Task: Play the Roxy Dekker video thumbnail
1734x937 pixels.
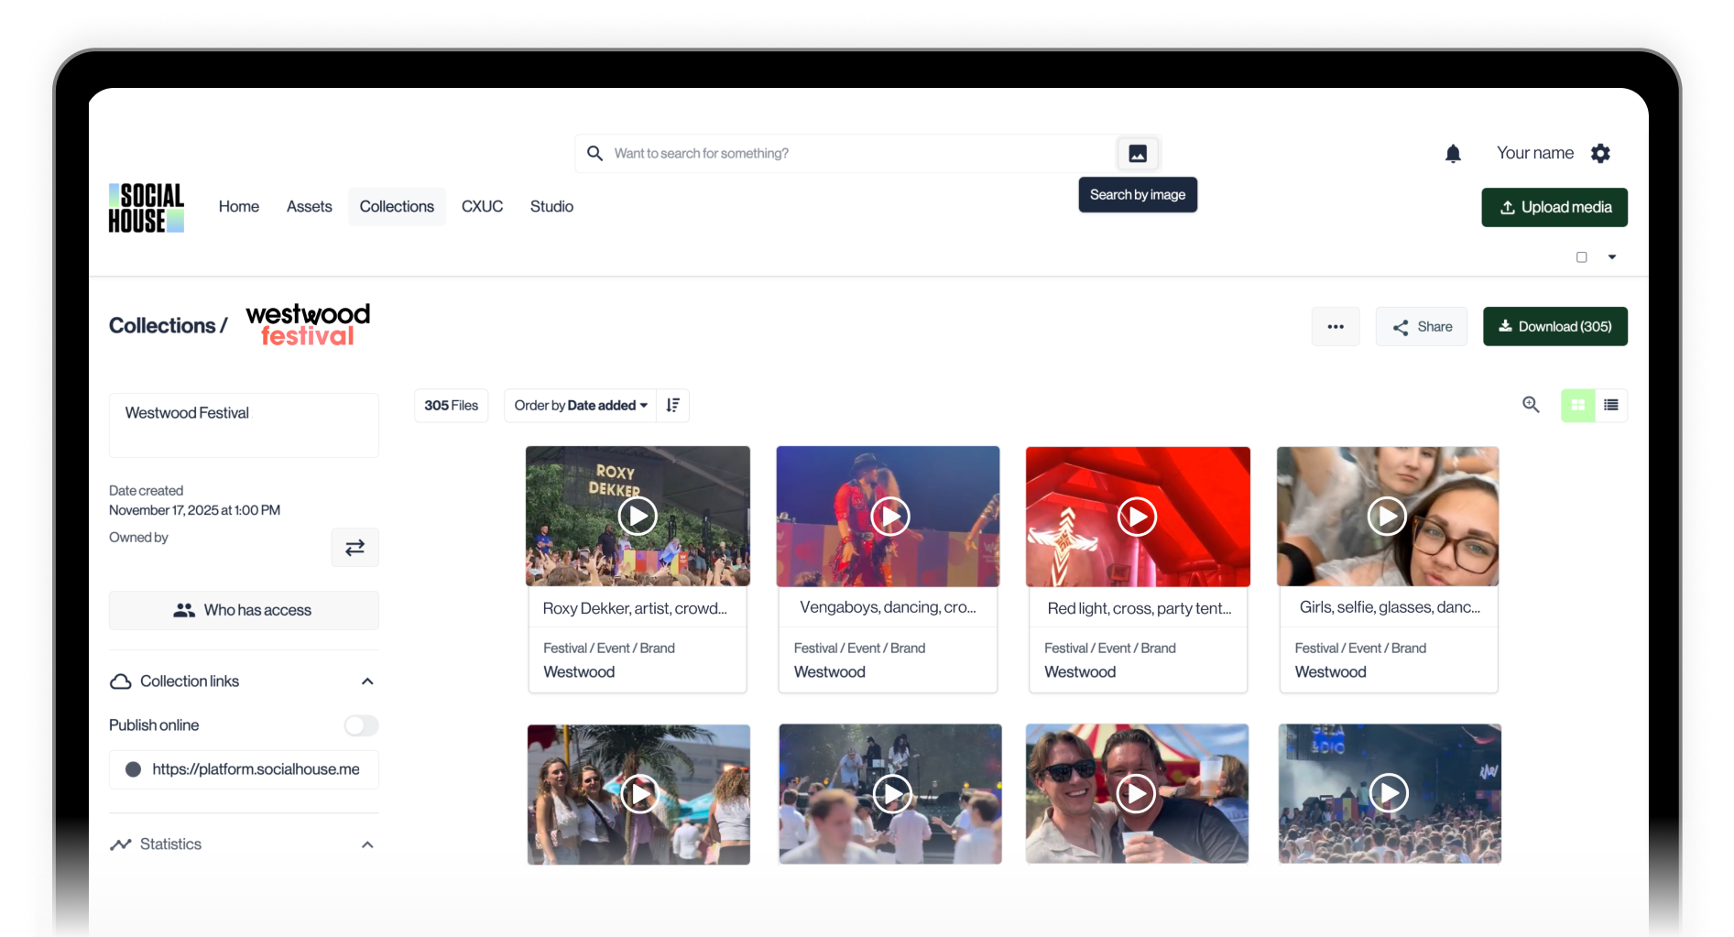Action: [x=638, y=517]
